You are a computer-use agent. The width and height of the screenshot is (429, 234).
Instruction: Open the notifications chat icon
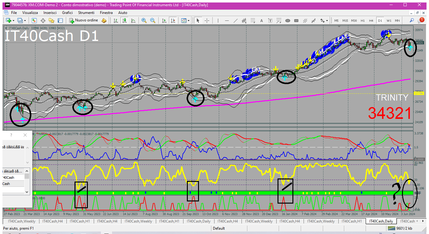click(421, 20)
